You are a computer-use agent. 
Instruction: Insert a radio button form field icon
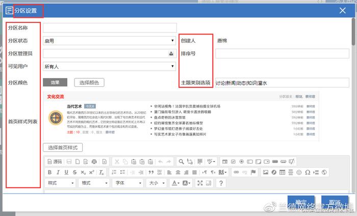242,162
